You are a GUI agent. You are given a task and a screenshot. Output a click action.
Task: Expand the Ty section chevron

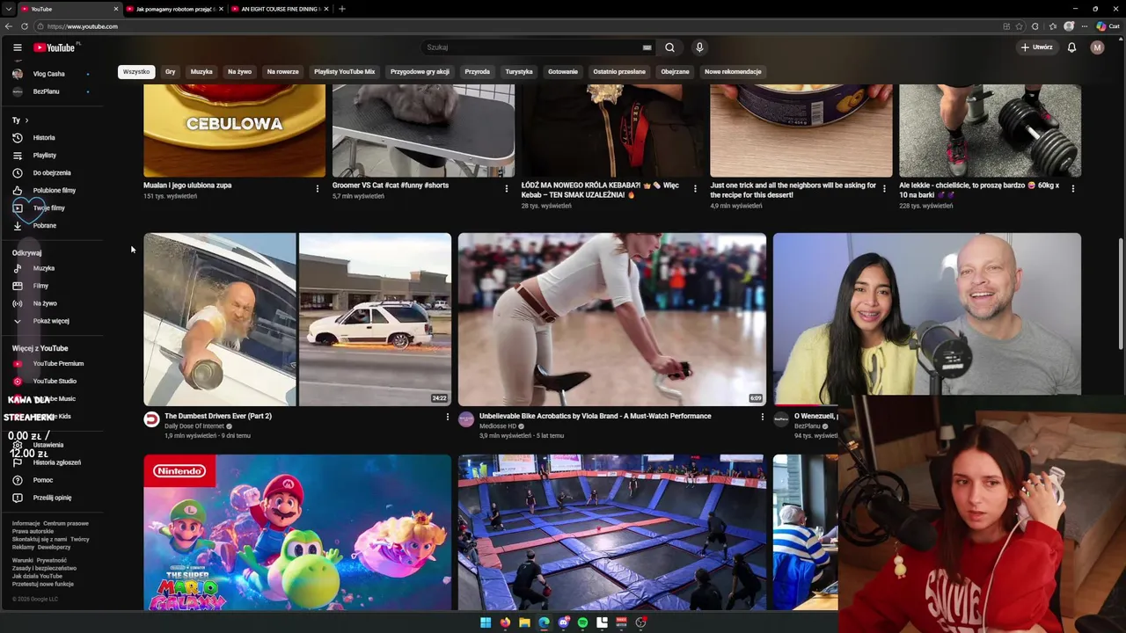coord(26,120)
